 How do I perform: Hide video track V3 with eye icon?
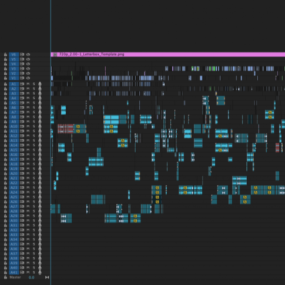(x=28, y=69)
